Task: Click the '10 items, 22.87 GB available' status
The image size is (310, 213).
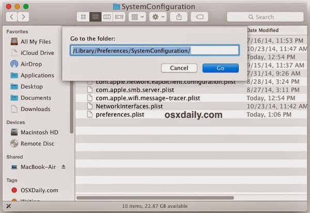Action: pyautogui.click(x=154, y=206)
